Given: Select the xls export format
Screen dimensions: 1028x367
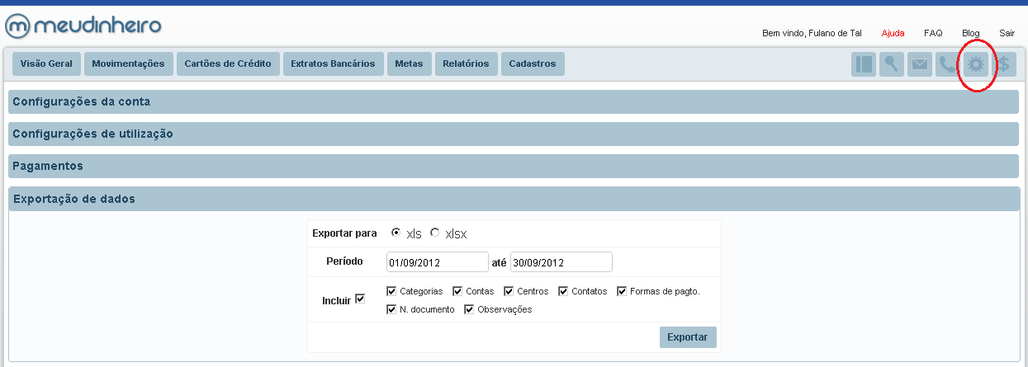Looking at the screenshot, I should pos(396,233).
